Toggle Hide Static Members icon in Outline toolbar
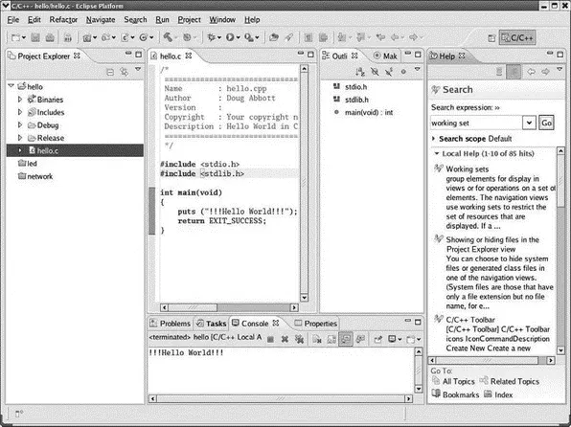571x427 pixels. (389, 72)
